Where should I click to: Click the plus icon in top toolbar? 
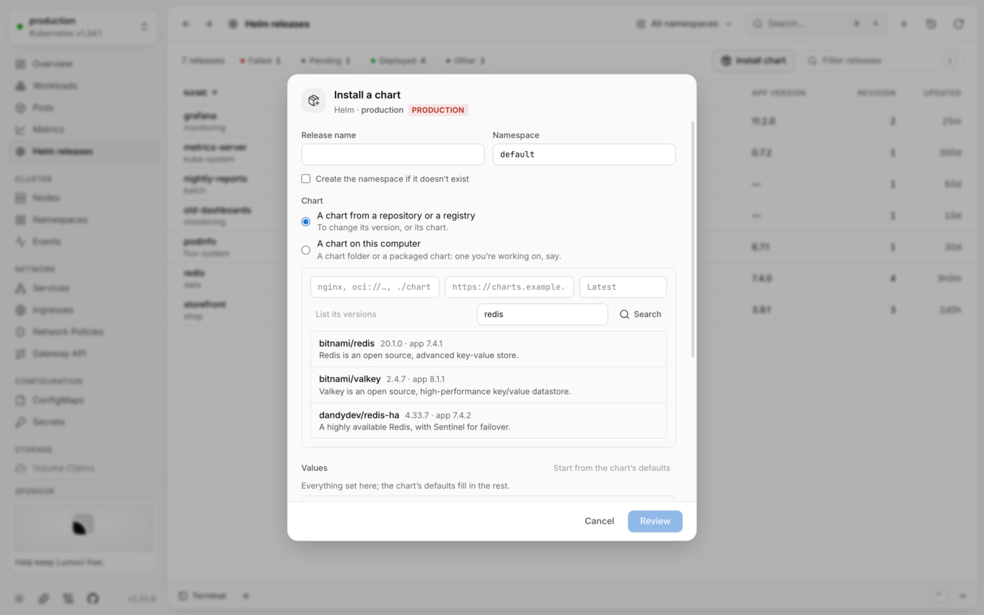[x=904, y=24]
